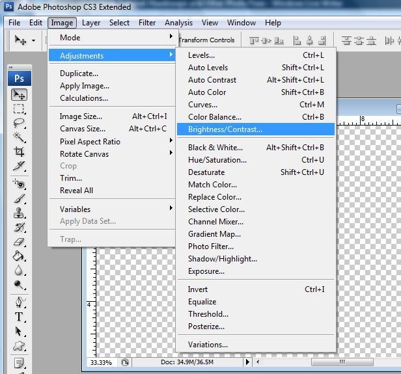The height and width of the screenshot is (374, 401).
Task: Open the Window menu
Action: [x=242, y=23]
